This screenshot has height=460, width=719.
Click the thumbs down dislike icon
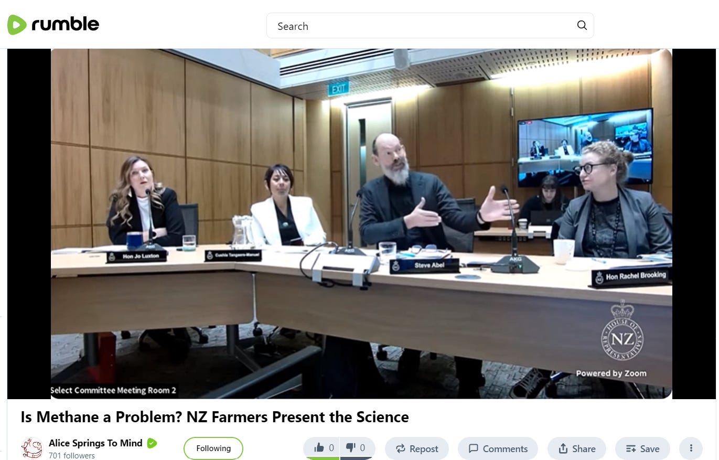pyautogui.click(x=351, y=447)
